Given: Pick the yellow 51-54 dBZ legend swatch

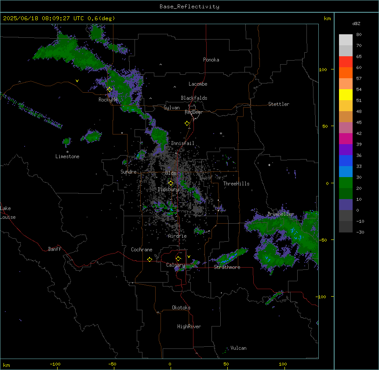Looking at the screenshot, I should pos(346,95).
